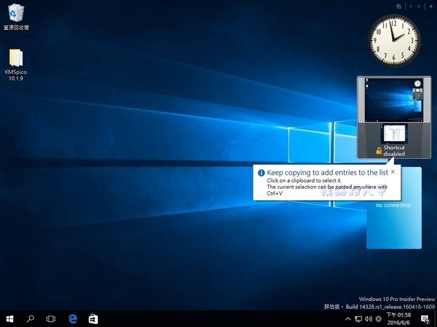This screenshot has width=437, height=327.
Task: Open the taskbar clock showing 01:58
Action: pyautogui.click(x=399, y=319)
